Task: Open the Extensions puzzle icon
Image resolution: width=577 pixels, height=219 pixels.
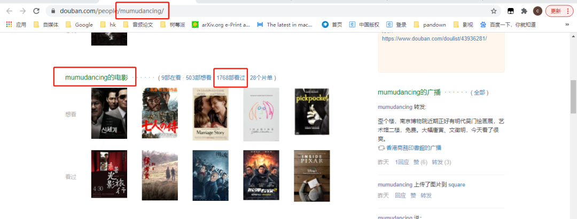Action: (524, 11)
